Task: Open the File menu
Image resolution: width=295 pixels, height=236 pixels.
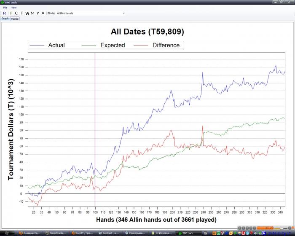Action: point(5,8)
